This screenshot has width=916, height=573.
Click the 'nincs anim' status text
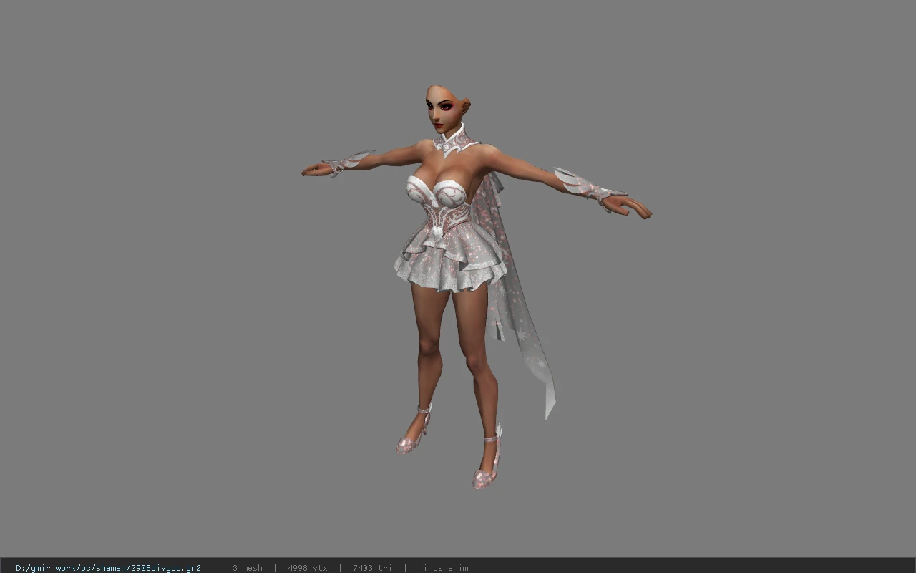[443, 568]
